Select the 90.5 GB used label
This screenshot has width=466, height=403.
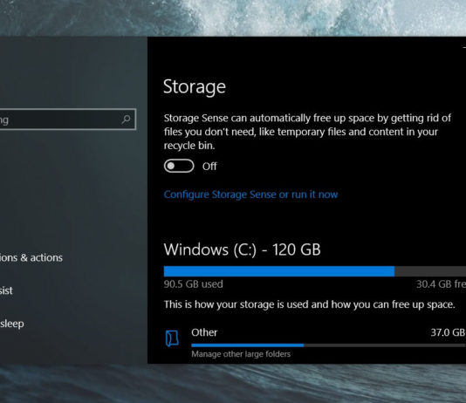pos(194,284)
